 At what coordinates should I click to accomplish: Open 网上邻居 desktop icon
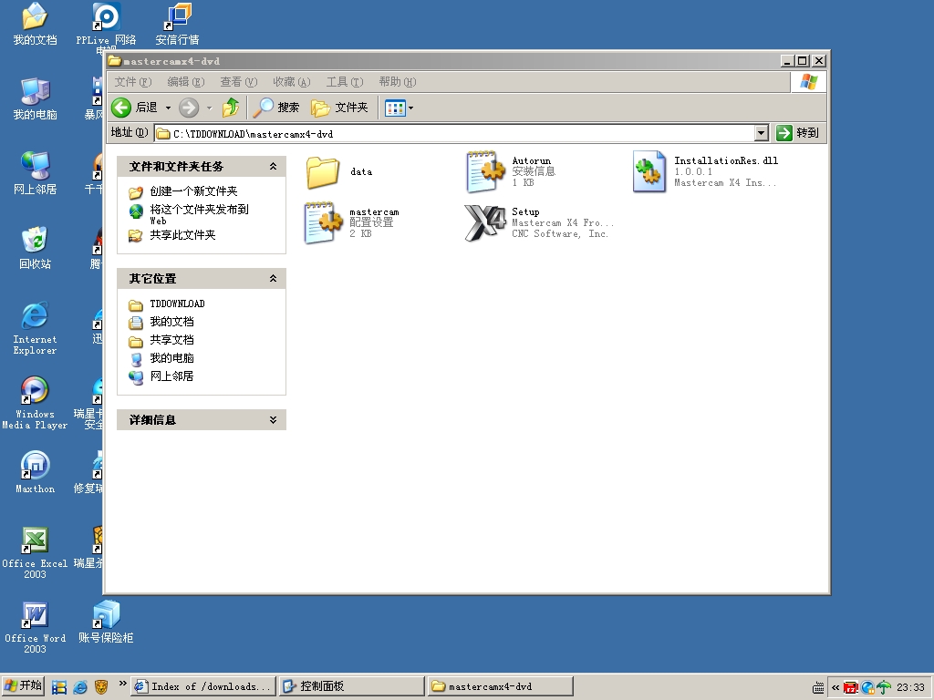pyautogui.click(x=35, y=173)
